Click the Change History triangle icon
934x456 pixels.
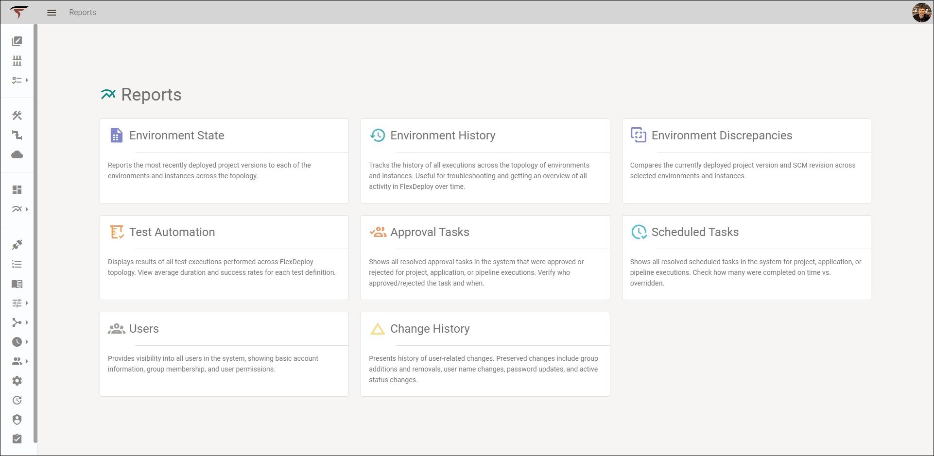[378, 329]
